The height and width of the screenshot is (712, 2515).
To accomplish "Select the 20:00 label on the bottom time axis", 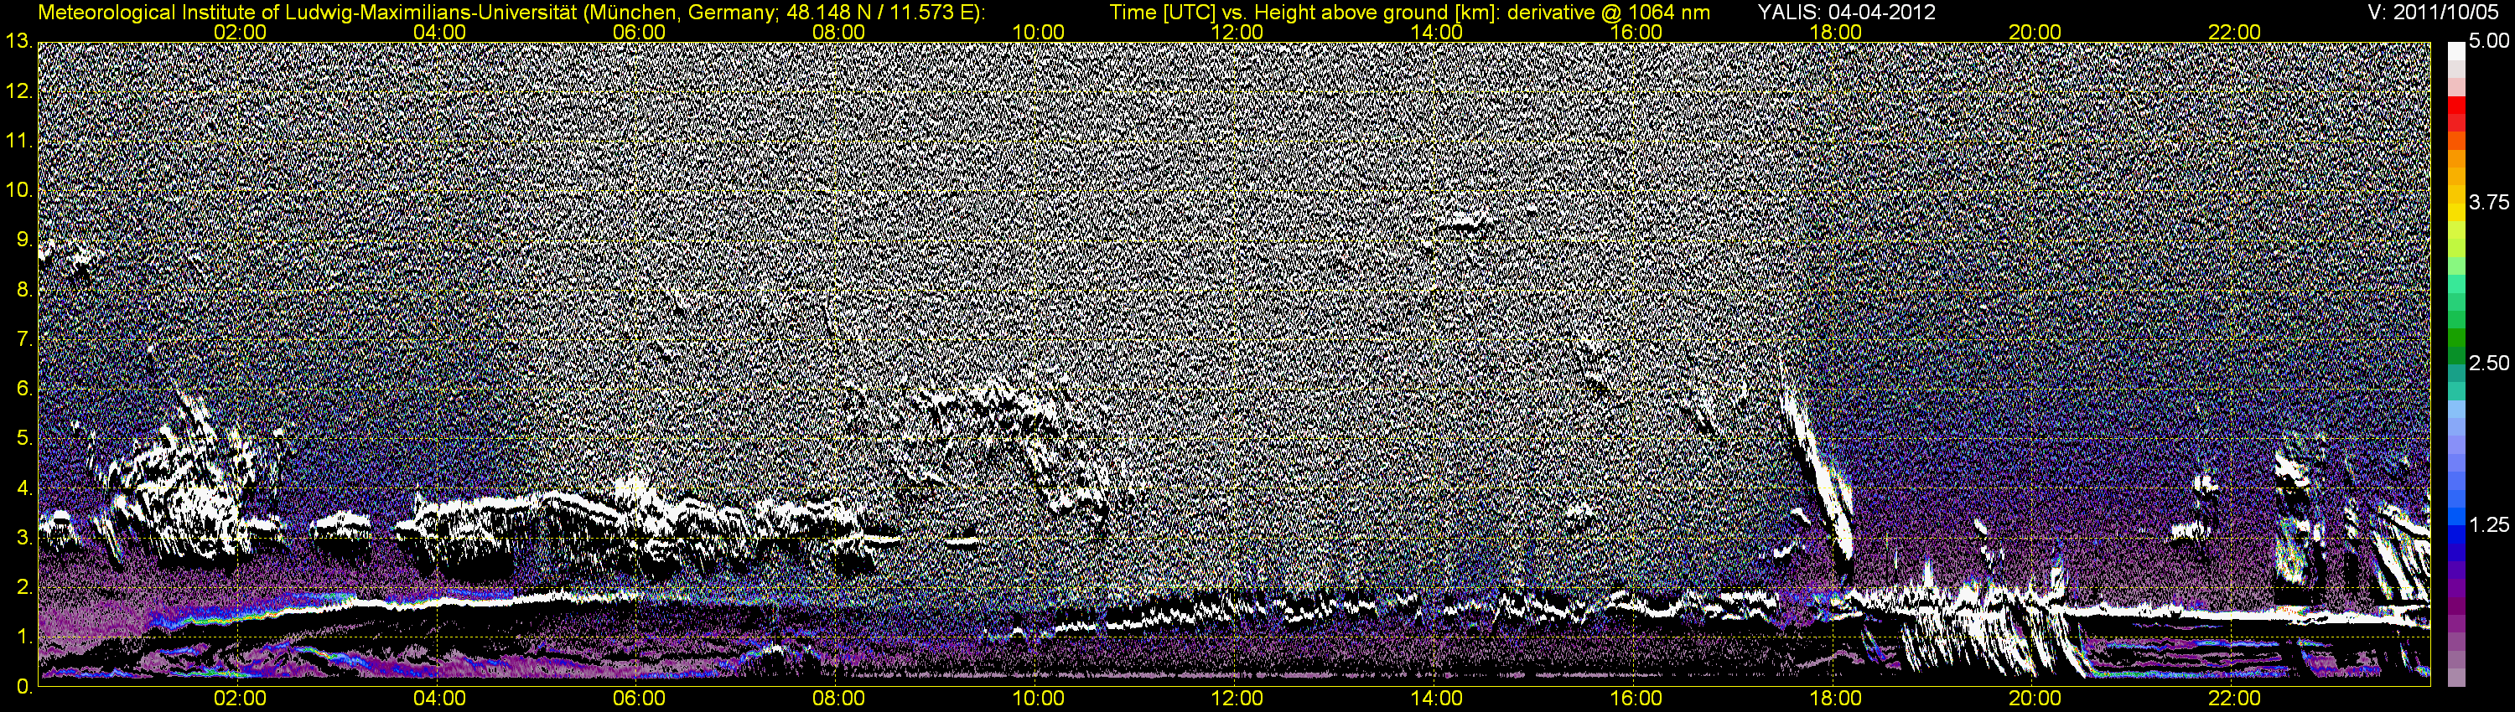I will pos(2035,699).
